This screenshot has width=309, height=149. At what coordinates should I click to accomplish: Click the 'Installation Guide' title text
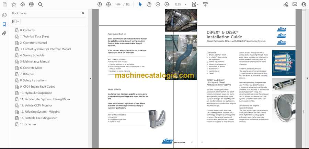click(224, 37)
